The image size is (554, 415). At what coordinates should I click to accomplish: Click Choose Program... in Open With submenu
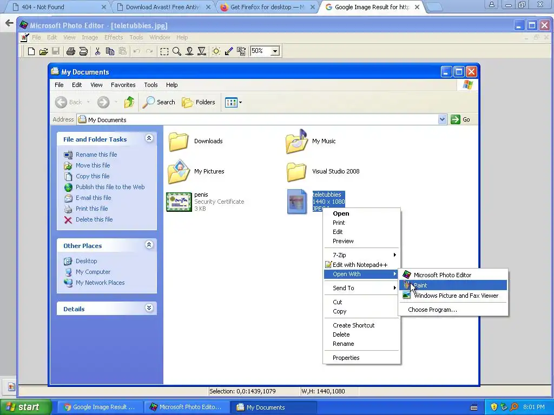tap(453, 310)
